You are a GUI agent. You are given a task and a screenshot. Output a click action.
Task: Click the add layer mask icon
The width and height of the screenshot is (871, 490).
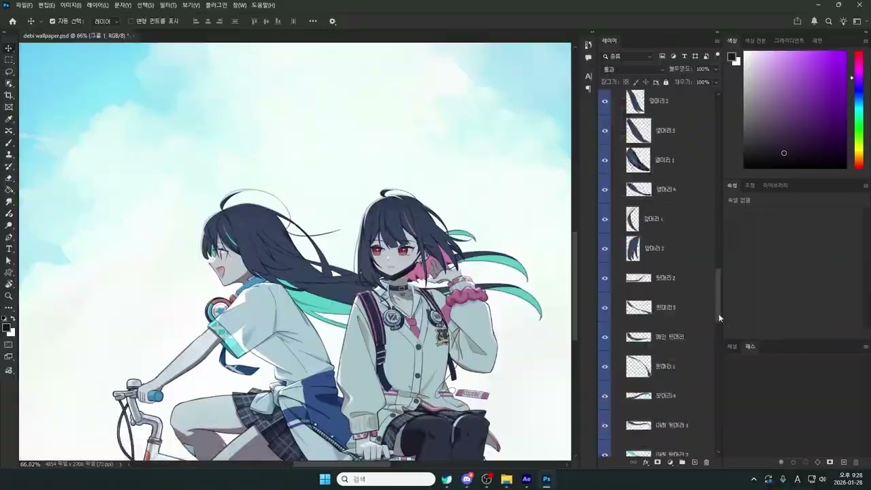657,462
